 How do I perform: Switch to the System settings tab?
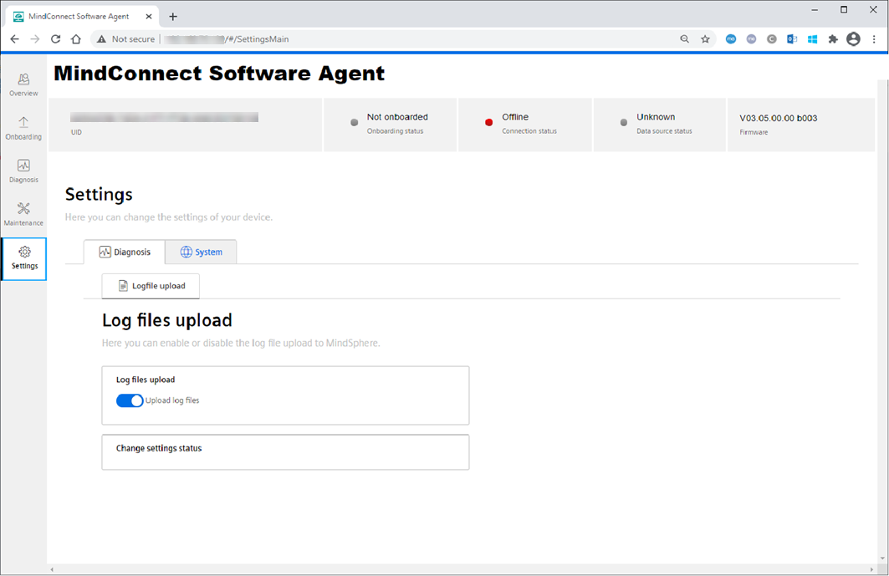pyautogui.click(x=202, y=252)
